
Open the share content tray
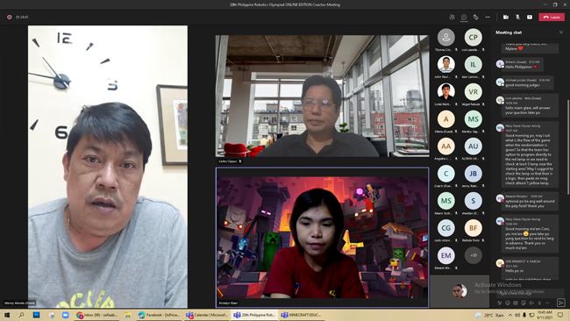(x=530, y=17)
